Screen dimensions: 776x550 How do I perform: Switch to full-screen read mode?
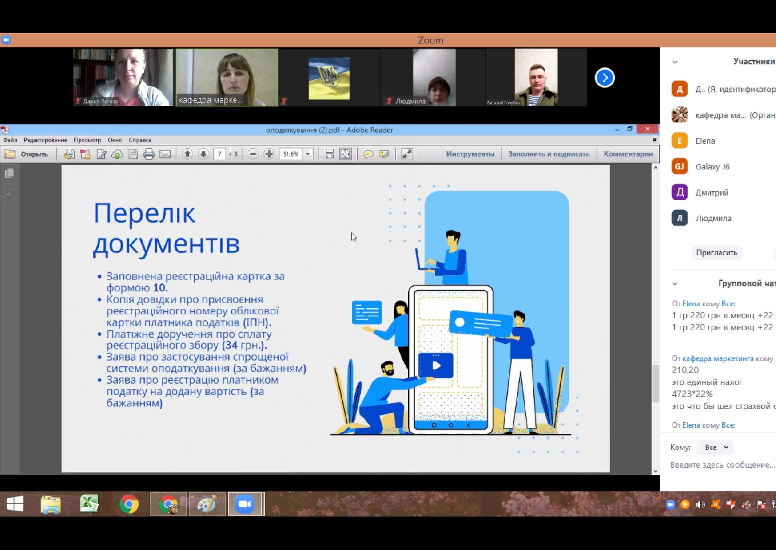[x=407, y=154]
